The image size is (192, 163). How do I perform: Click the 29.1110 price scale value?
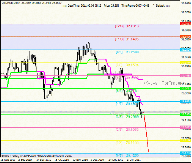pos(186,120)
